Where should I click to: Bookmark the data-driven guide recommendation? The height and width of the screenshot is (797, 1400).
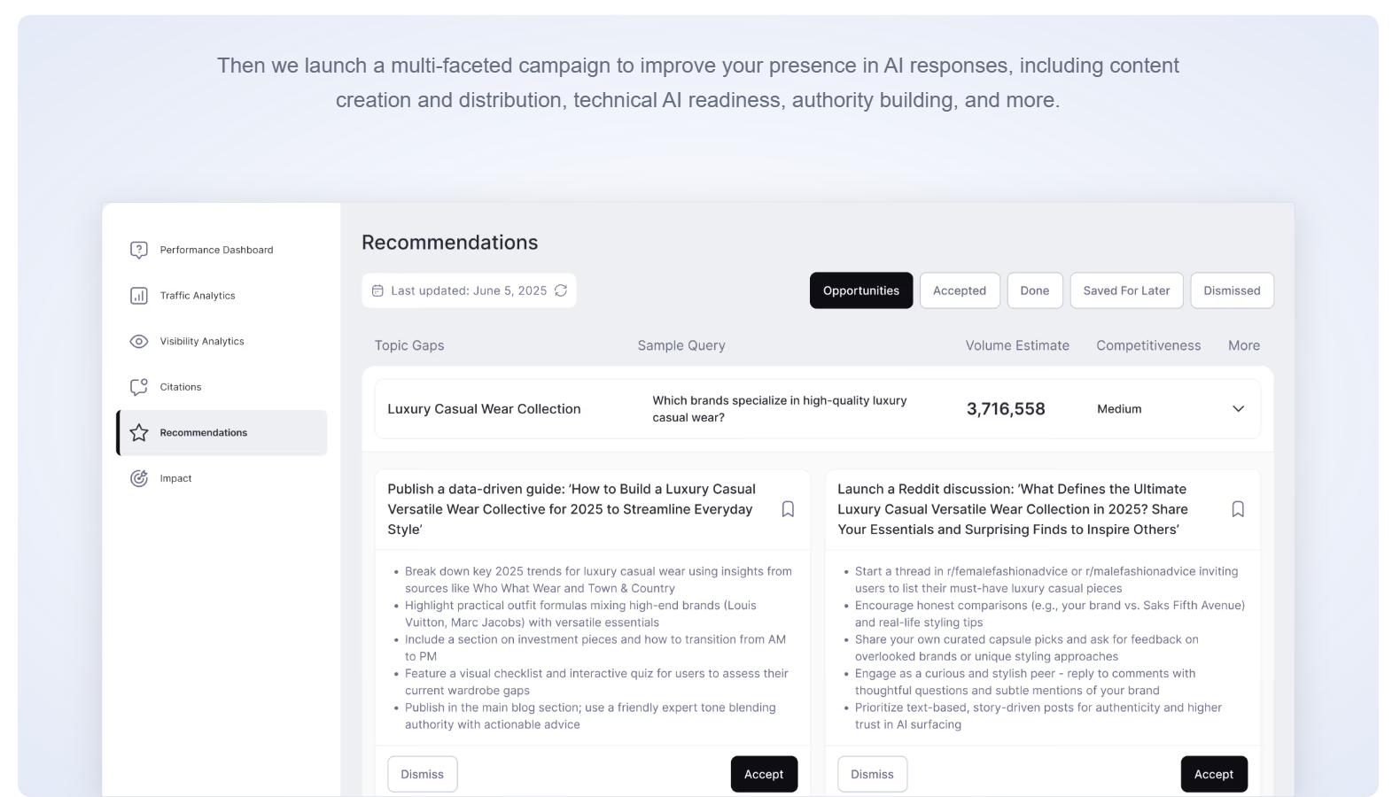[788, 509]
